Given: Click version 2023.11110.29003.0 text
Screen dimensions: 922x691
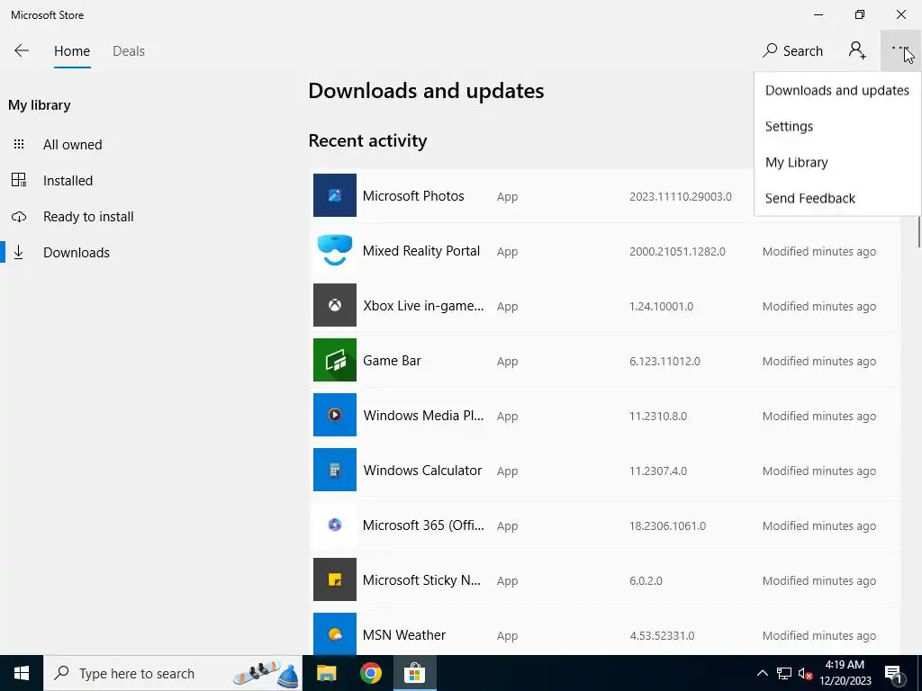Looking at the screenshot, I should pos(681,196).
